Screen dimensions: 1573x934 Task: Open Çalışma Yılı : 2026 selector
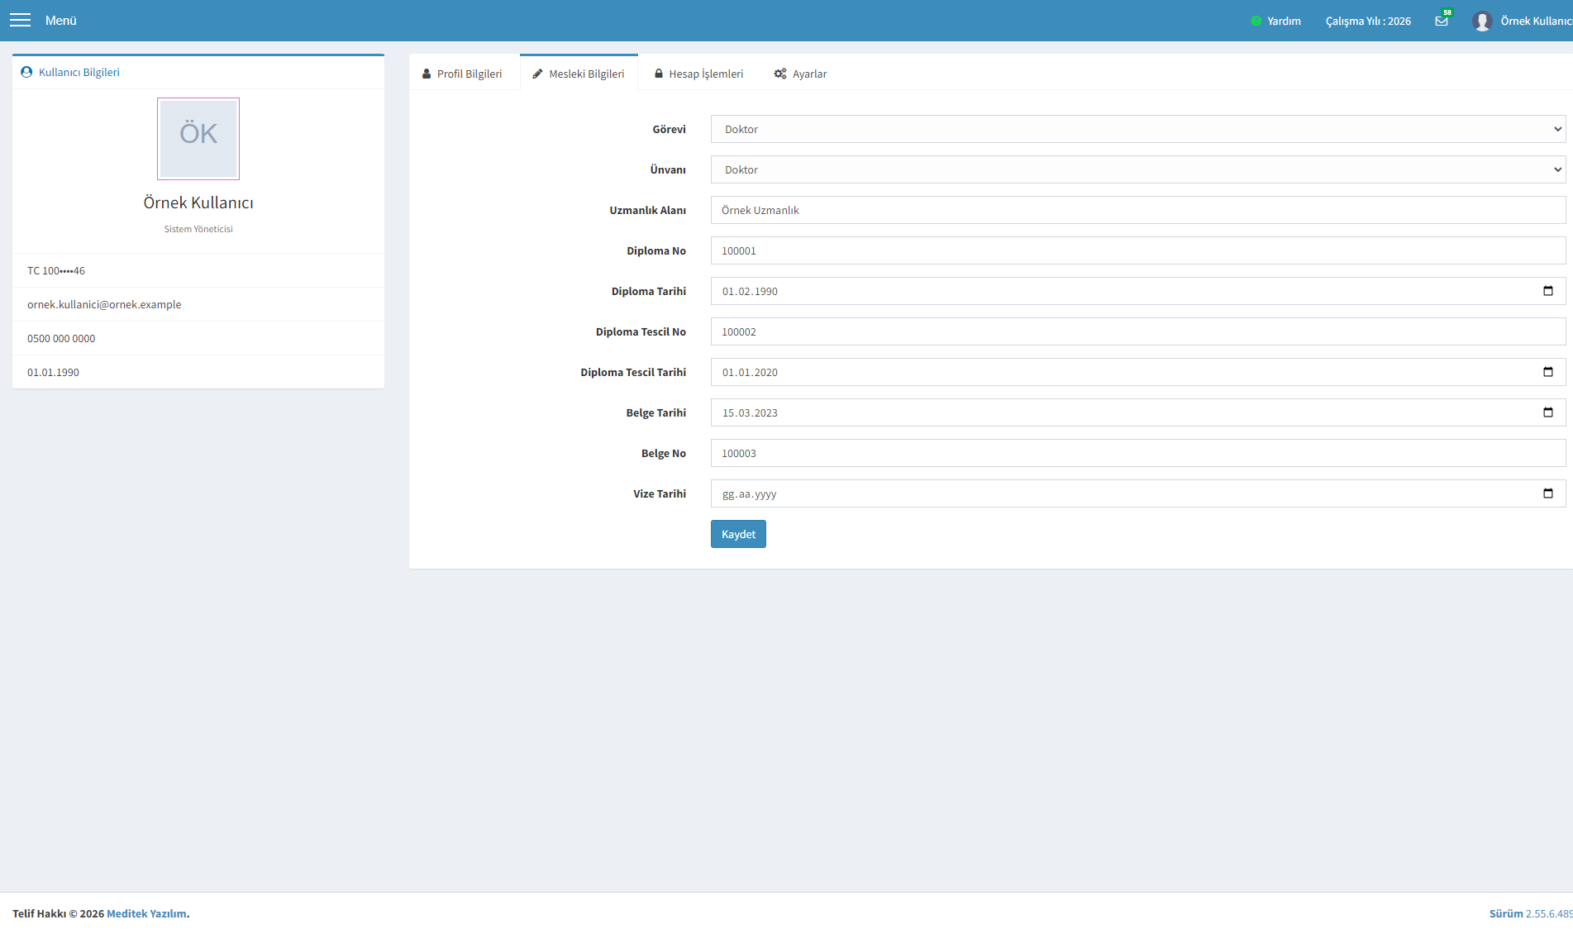point(1368,21)
